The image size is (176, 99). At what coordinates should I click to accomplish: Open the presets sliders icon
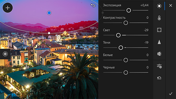(159, 66)
